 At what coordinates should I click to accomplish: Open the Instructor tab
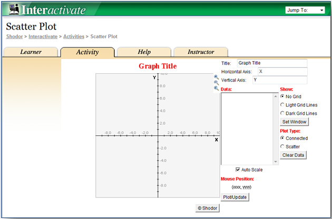pos(201,52)
